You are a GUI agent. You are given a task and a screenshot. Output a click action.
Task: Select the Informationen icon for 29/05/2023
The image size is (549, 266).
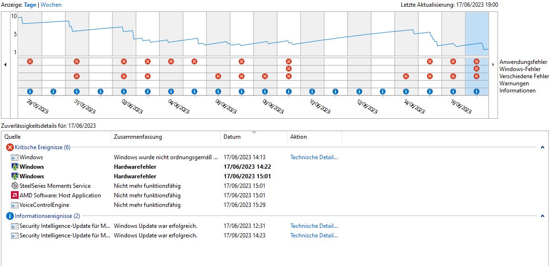[x=30, y=92]
